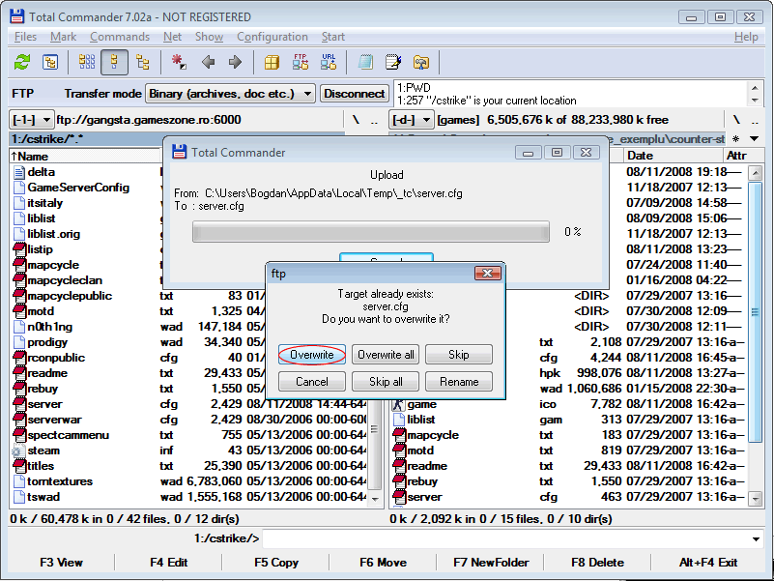This screenshot has width=774, height=581.
Task: Click the Skip all button
Action: pyautogui.click(x=386, y=382)
